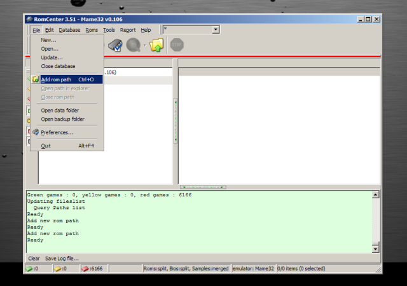Choose New... from the File menu

pyautogui.click(x=67, y=40)
